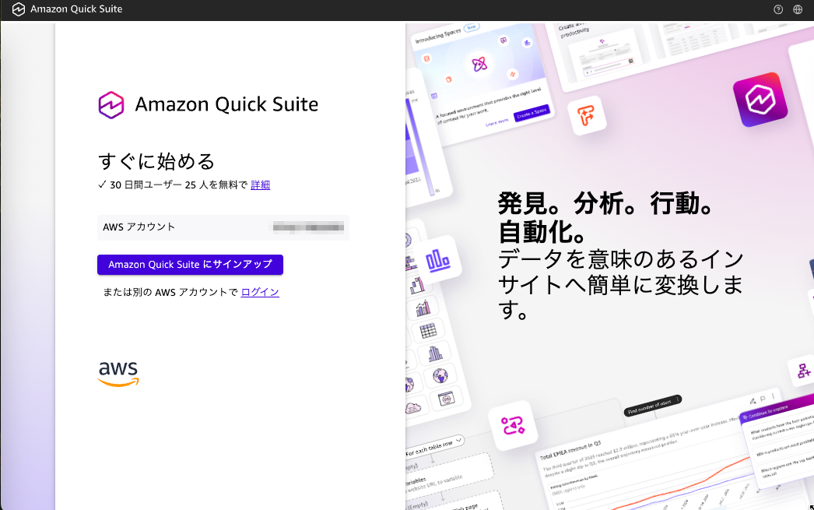
Task: Select the globe map visual type icon
Action: point(441,375)
